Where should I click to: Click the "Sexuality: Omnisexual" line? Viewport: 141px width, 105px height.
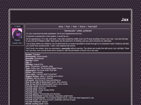tap(35, 59)
